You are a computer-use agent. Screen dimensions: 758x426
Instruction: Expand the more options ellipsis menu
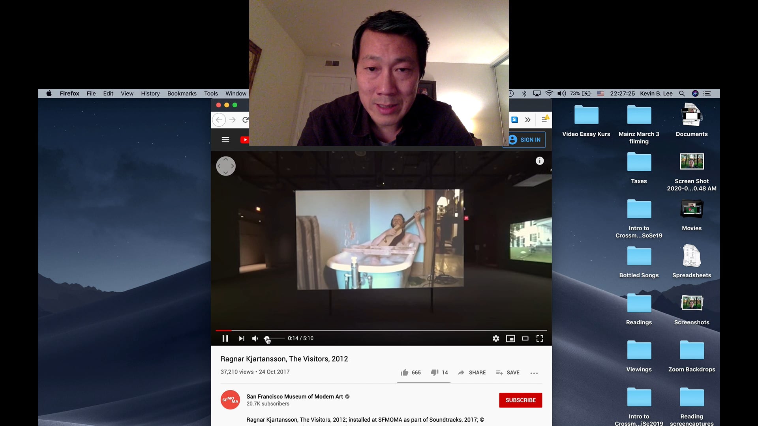pyautogui.click(x=534, y=372)
